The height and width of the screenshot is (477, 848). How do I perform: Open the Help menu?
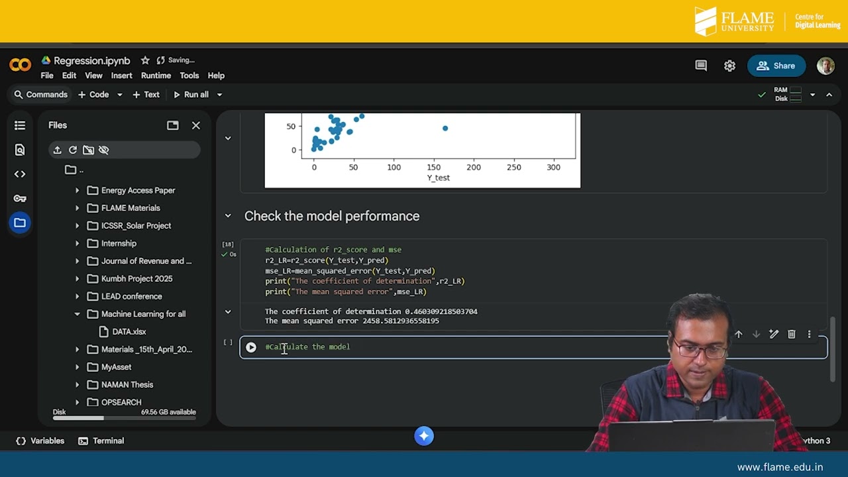(216, 76)
